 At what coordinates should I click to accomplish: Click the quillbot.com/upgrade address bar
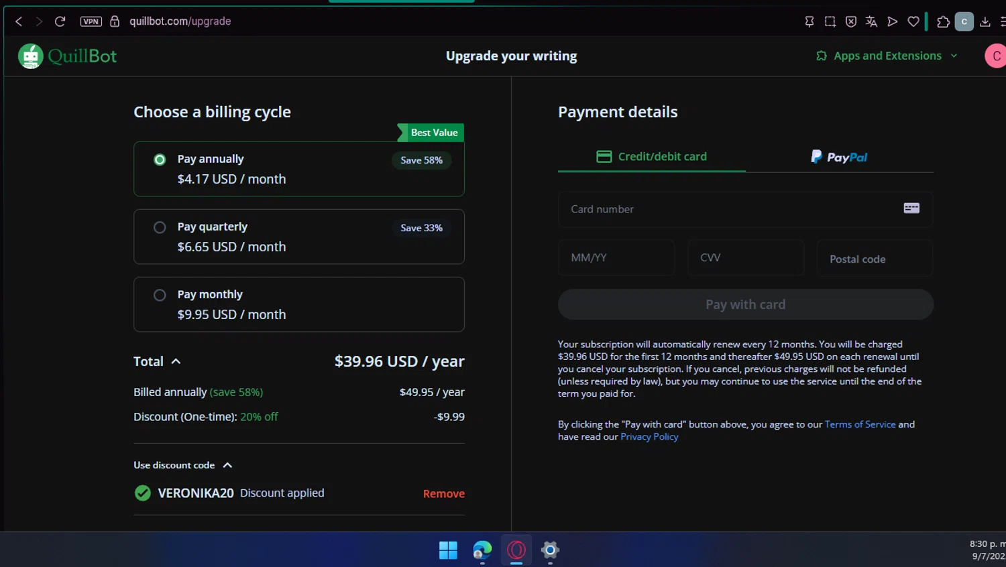(180, 21)
